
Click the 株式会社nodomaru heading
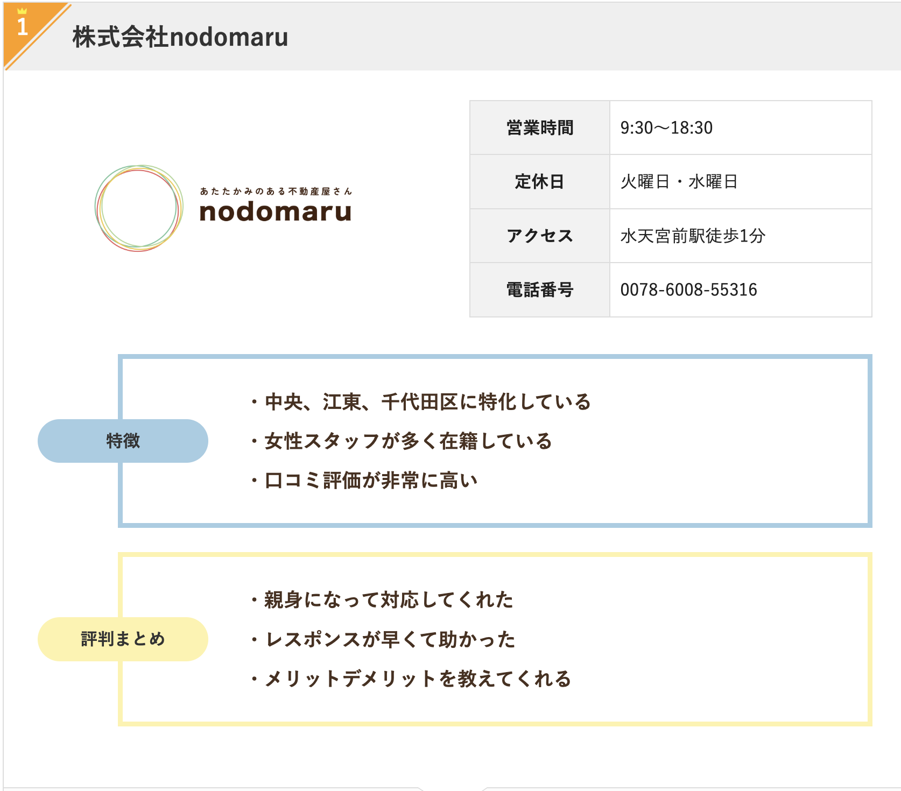pyautogui.click(x=180, y=37)
